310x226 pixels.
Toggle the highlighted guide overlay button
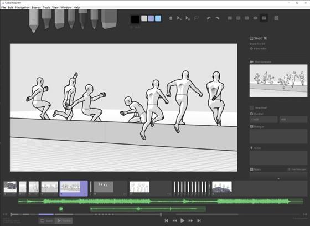(x=263, y=18)
